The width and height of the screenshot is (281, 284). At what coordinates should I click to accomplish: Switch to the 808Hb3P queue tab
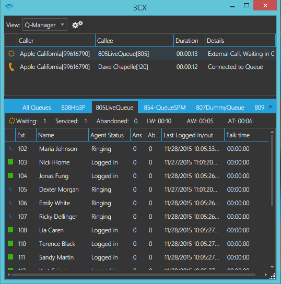click(73, 108)
